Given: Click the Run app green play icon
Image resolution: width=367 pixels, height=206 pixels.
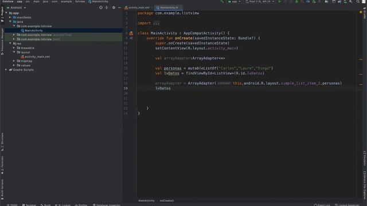Looking at the screenshot, I should click(279, 2).
